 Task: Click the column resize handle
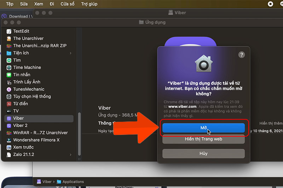(79, 159)
